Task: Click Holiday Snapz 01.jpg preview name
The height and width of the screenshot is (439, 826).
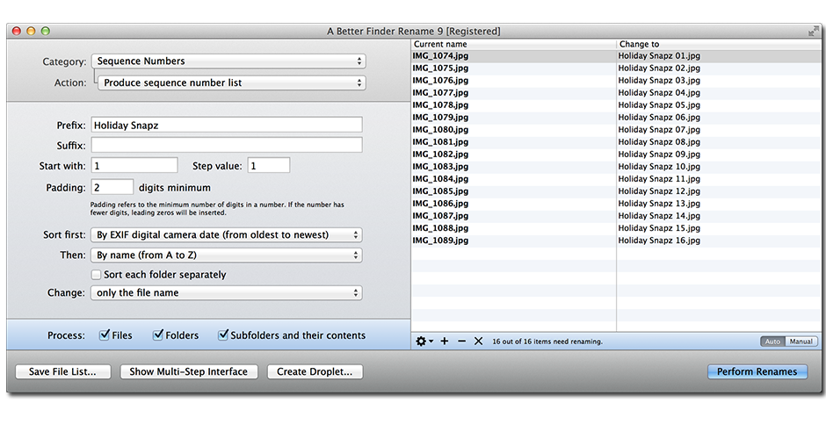Action: tap(659, 56)
